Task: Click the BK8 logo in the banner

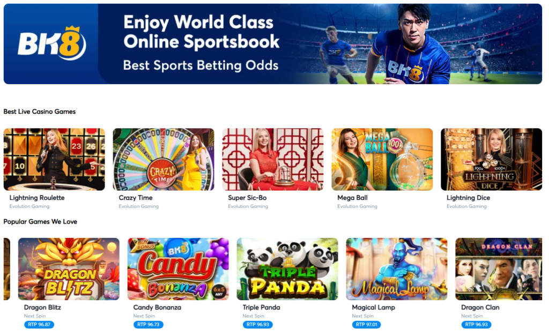Action: (52, 43)
